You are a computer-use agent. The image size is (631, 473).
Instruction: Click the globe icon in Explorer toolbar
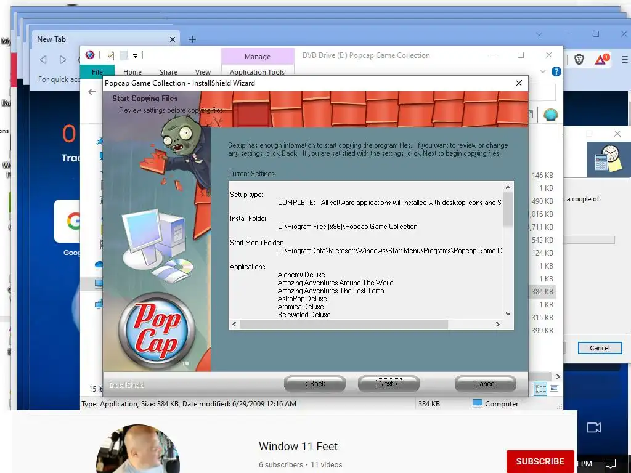[x=550, y=115]
